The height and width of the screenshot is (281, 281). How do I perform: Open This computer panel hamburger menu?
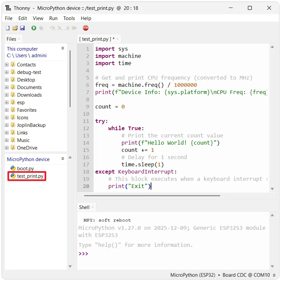click(63, 48)
